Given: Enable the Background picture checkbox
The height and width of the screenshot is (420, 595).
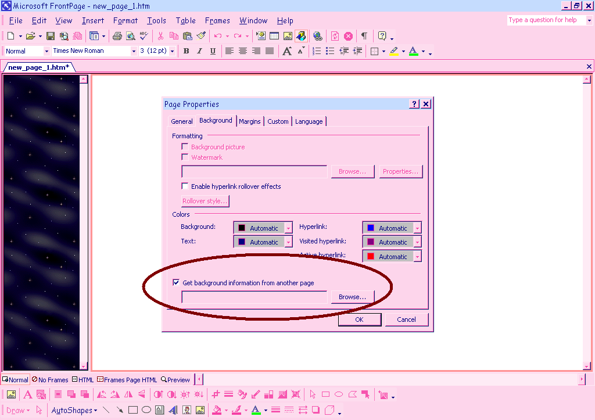Looking at the screenshot, I should [x=185, y=147].
